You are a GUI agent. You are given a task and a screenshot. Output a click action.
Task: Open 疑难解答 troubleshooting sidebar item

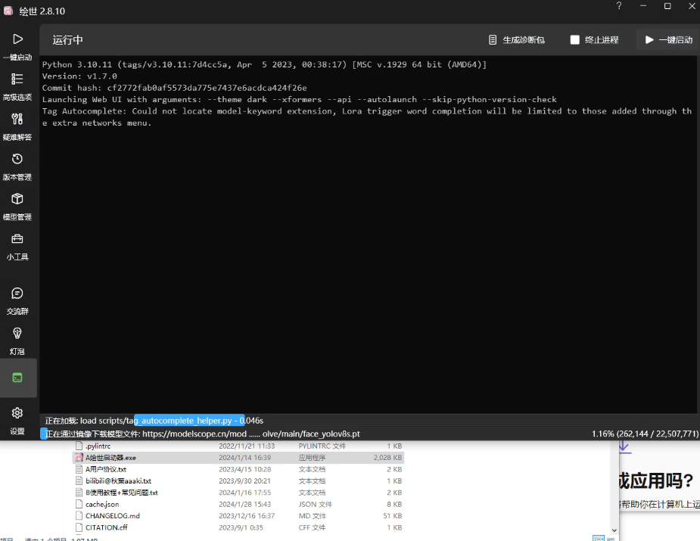17,127
